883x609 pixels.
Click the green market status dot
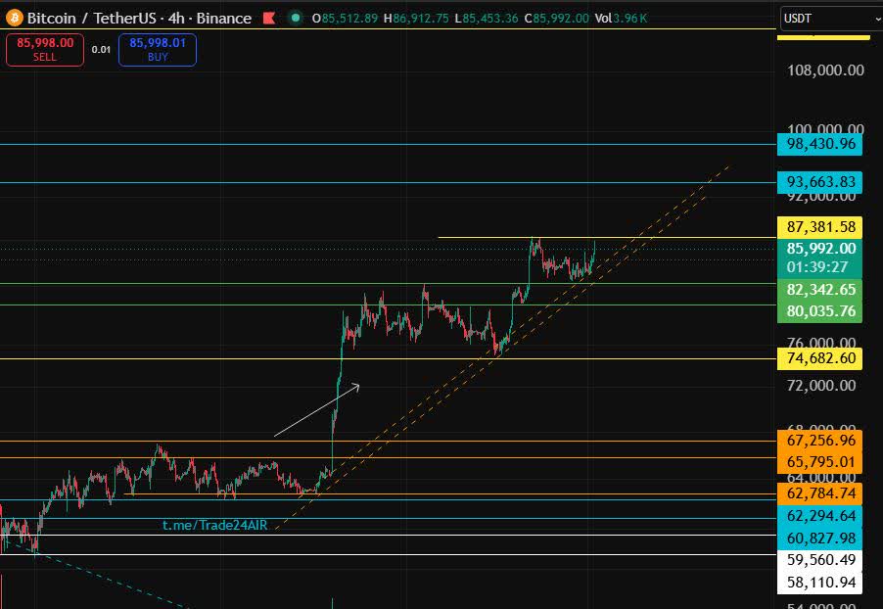click(295, 18)
